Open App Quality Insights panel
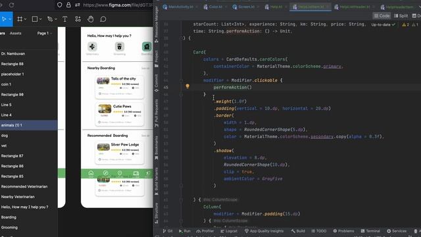Viewport: 421px width, 237px height. point(264,231)
